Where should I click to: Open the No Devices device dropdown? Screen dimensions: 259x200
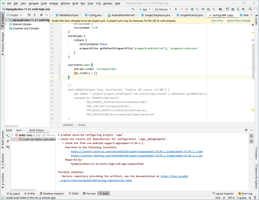(163, 9)
